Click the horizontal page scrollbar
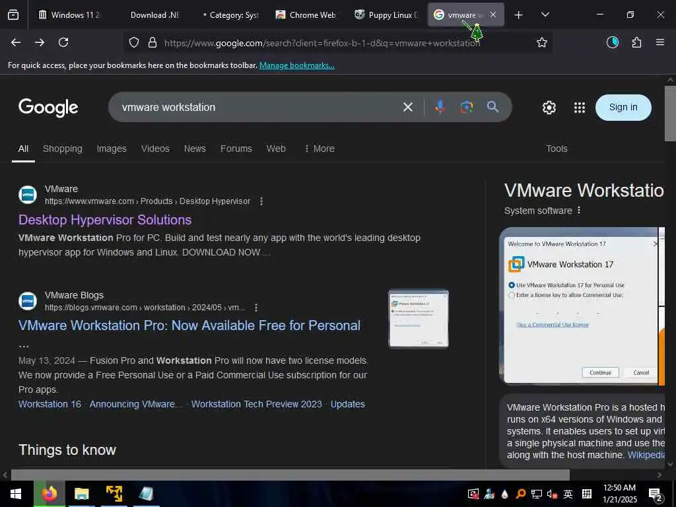 point(290,475)
